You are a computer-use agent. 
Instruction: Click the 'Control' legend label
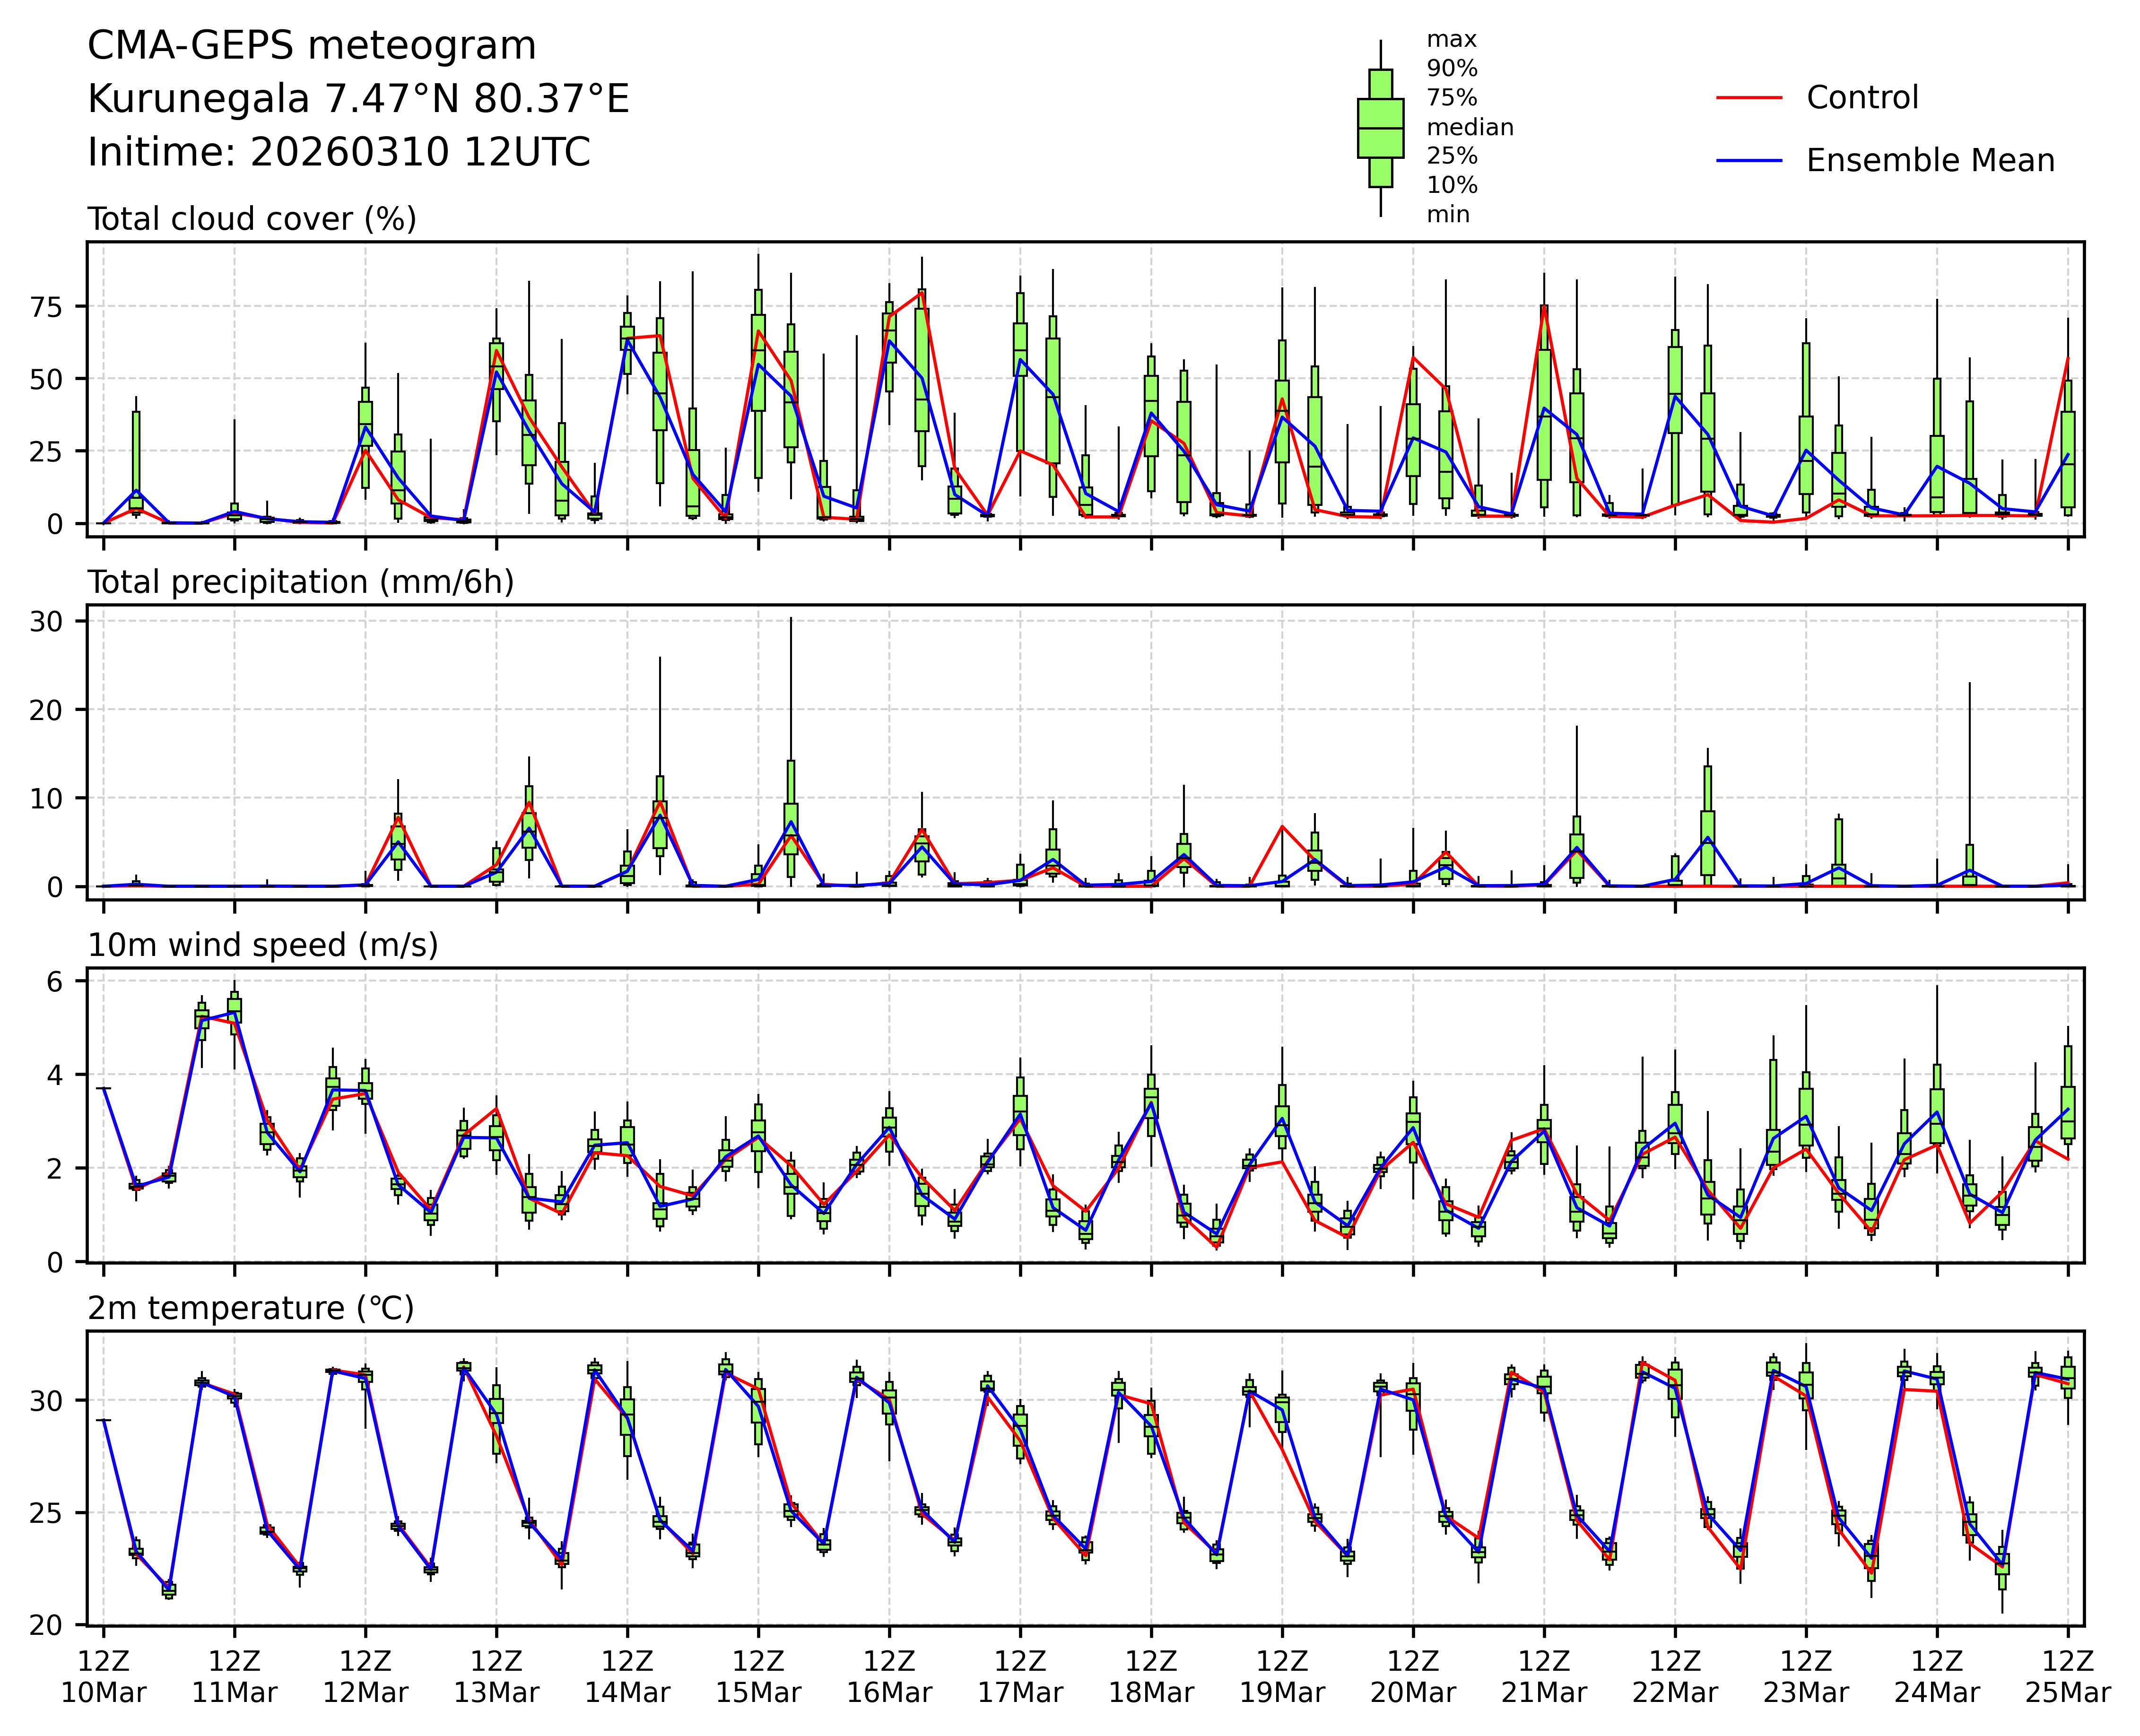1862,98
